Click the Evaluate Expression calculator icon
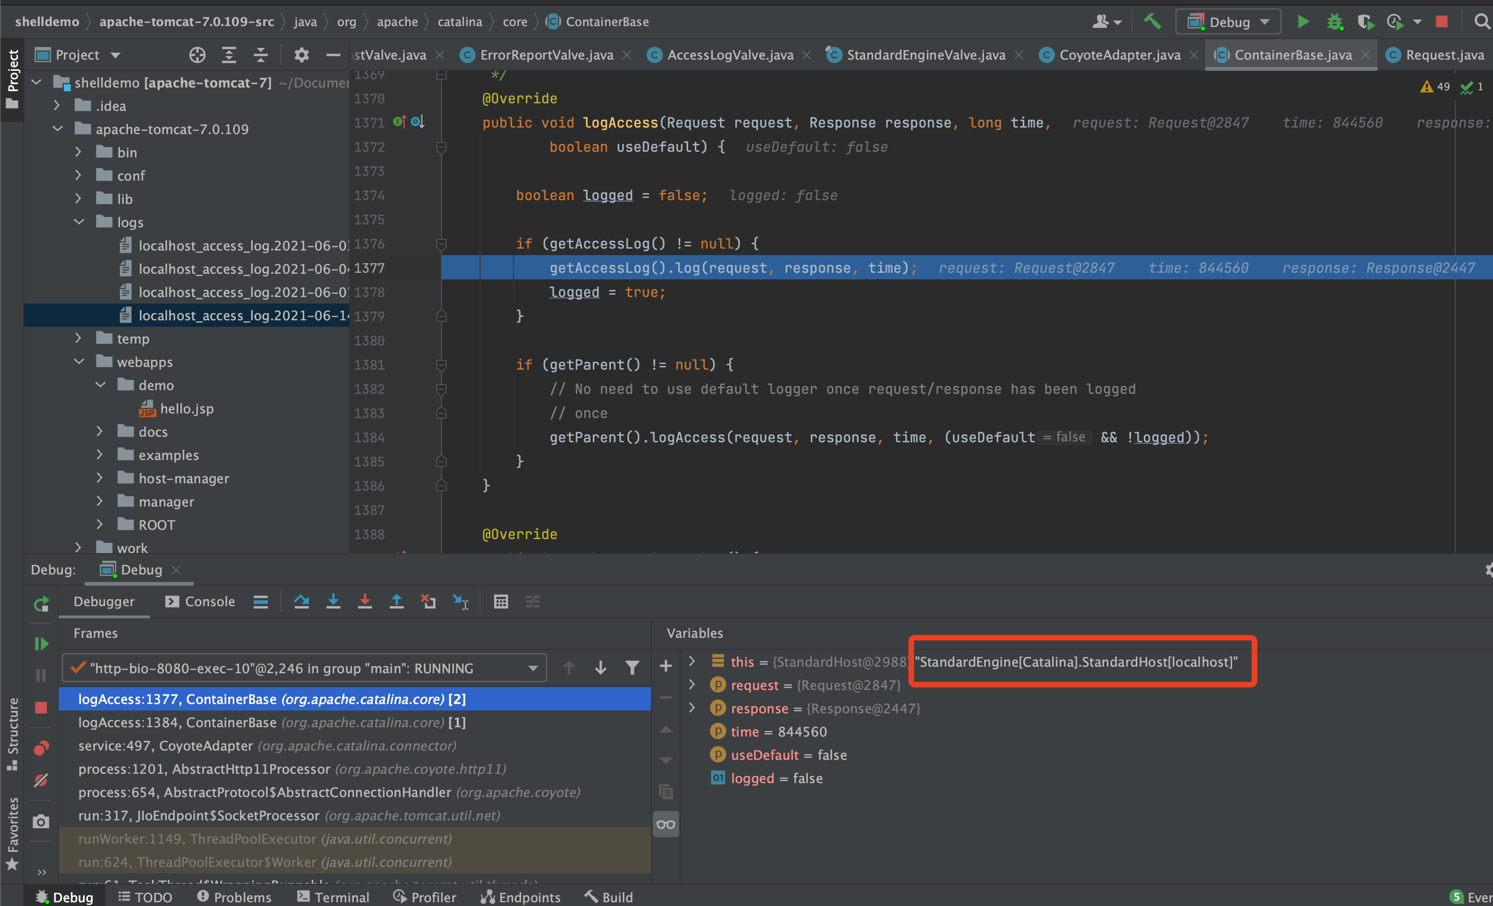This screenshot has height=906, width=1493. [x=501, y=602]
